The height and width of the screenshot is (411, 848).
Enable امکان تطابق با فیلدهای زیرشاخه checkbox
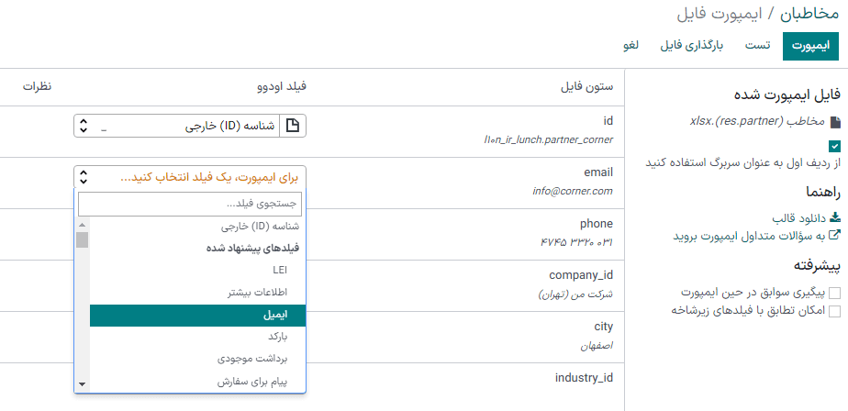[834, 311]
